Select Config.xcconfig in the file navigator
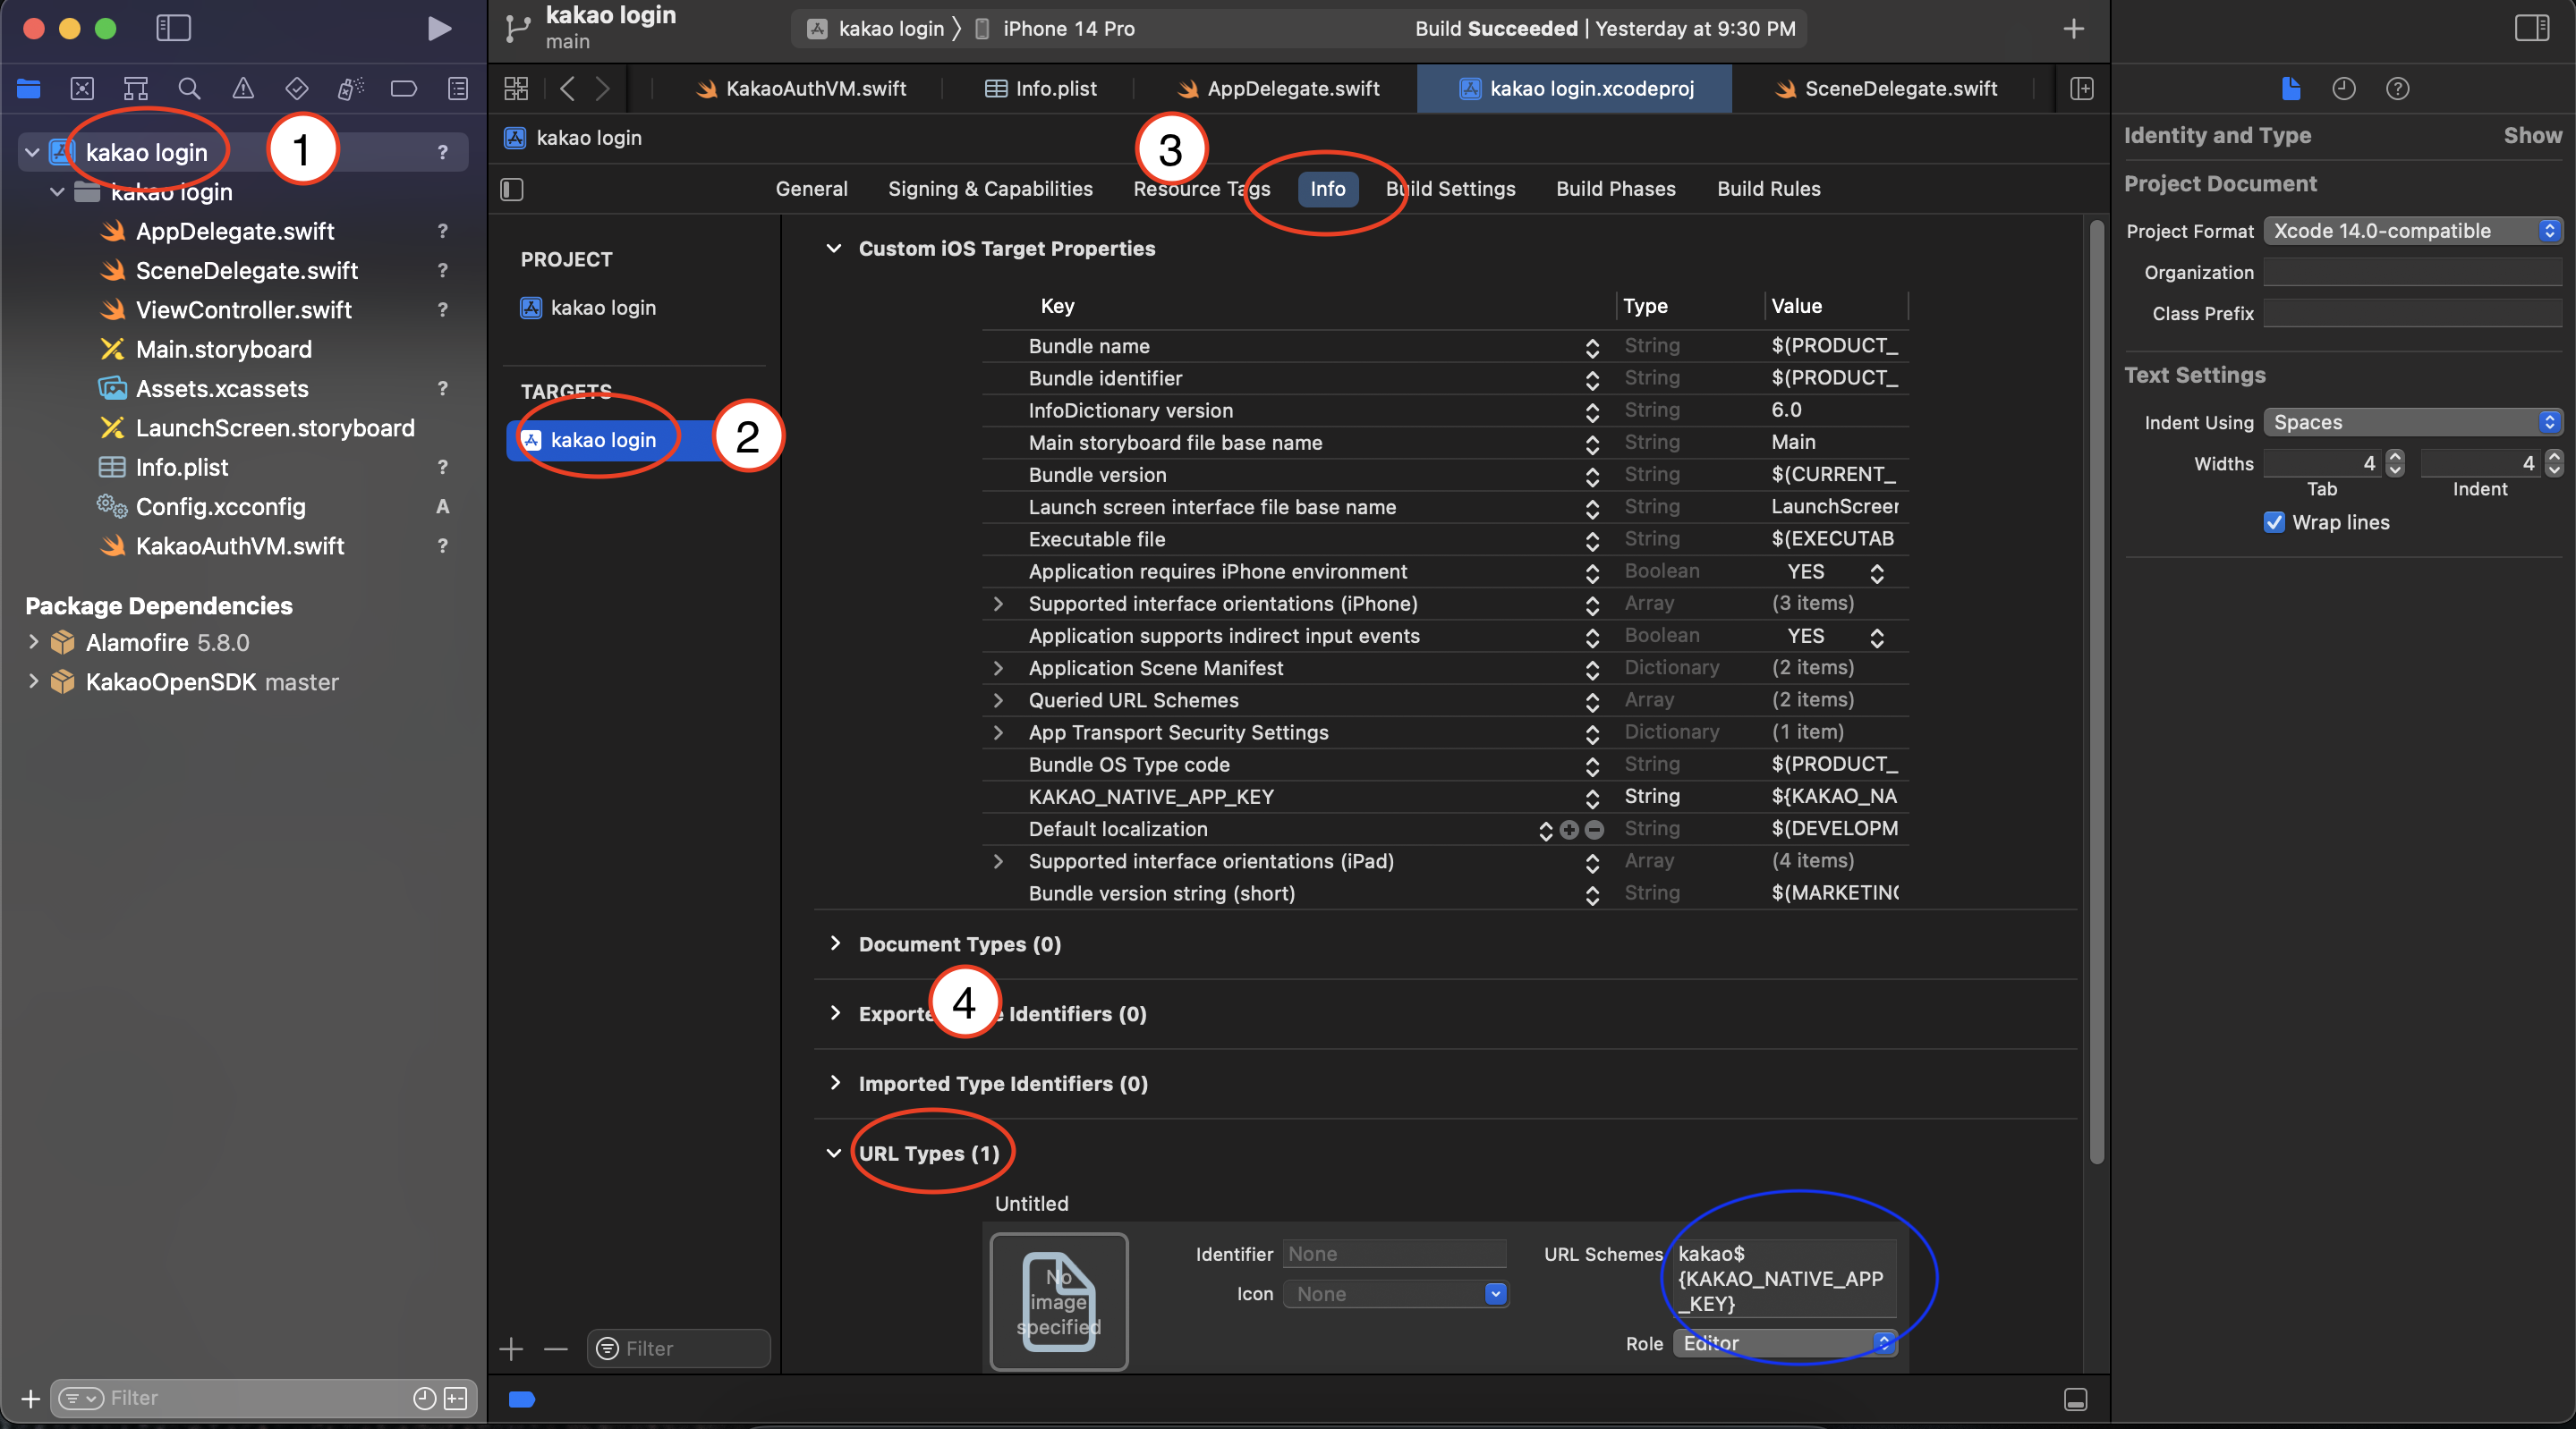 [x=220, y=507]
